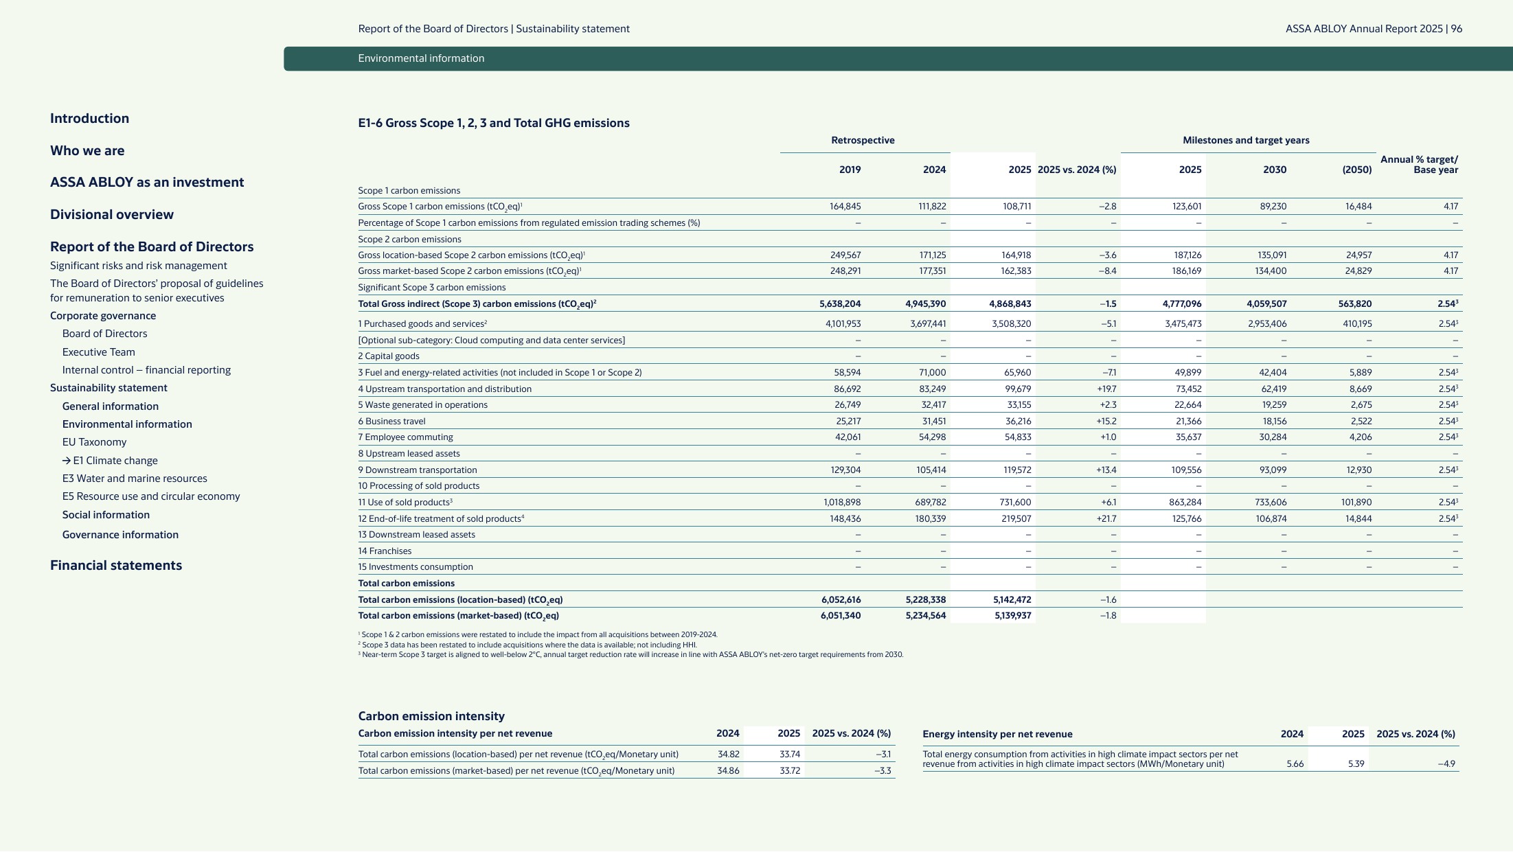Open Report of the Board of Directors
1513x852 pixels.
152,246
